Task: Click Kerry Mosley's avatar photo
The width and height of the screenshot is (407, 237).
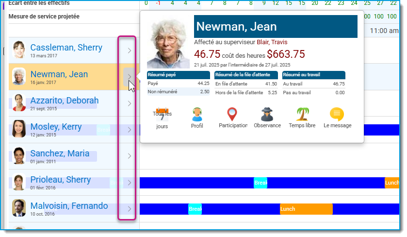Action: (19, 129)
